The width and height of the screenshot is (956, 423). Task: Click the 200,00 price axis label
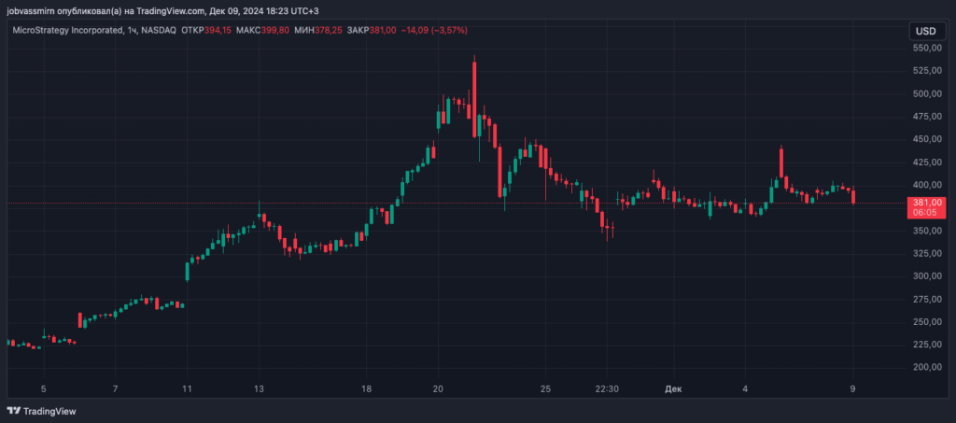click(926, 367)
